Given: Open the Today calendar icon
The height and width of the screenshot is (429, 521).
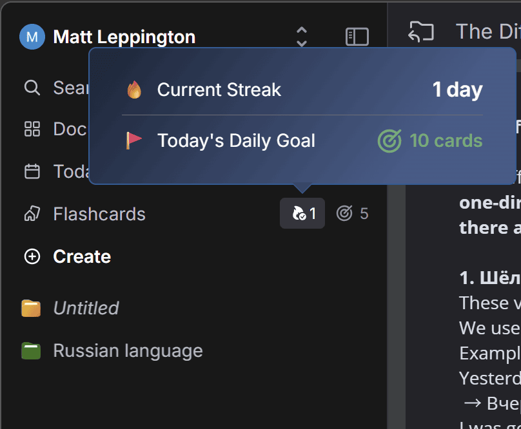Looking at the screenshot, I should [32, 171].
